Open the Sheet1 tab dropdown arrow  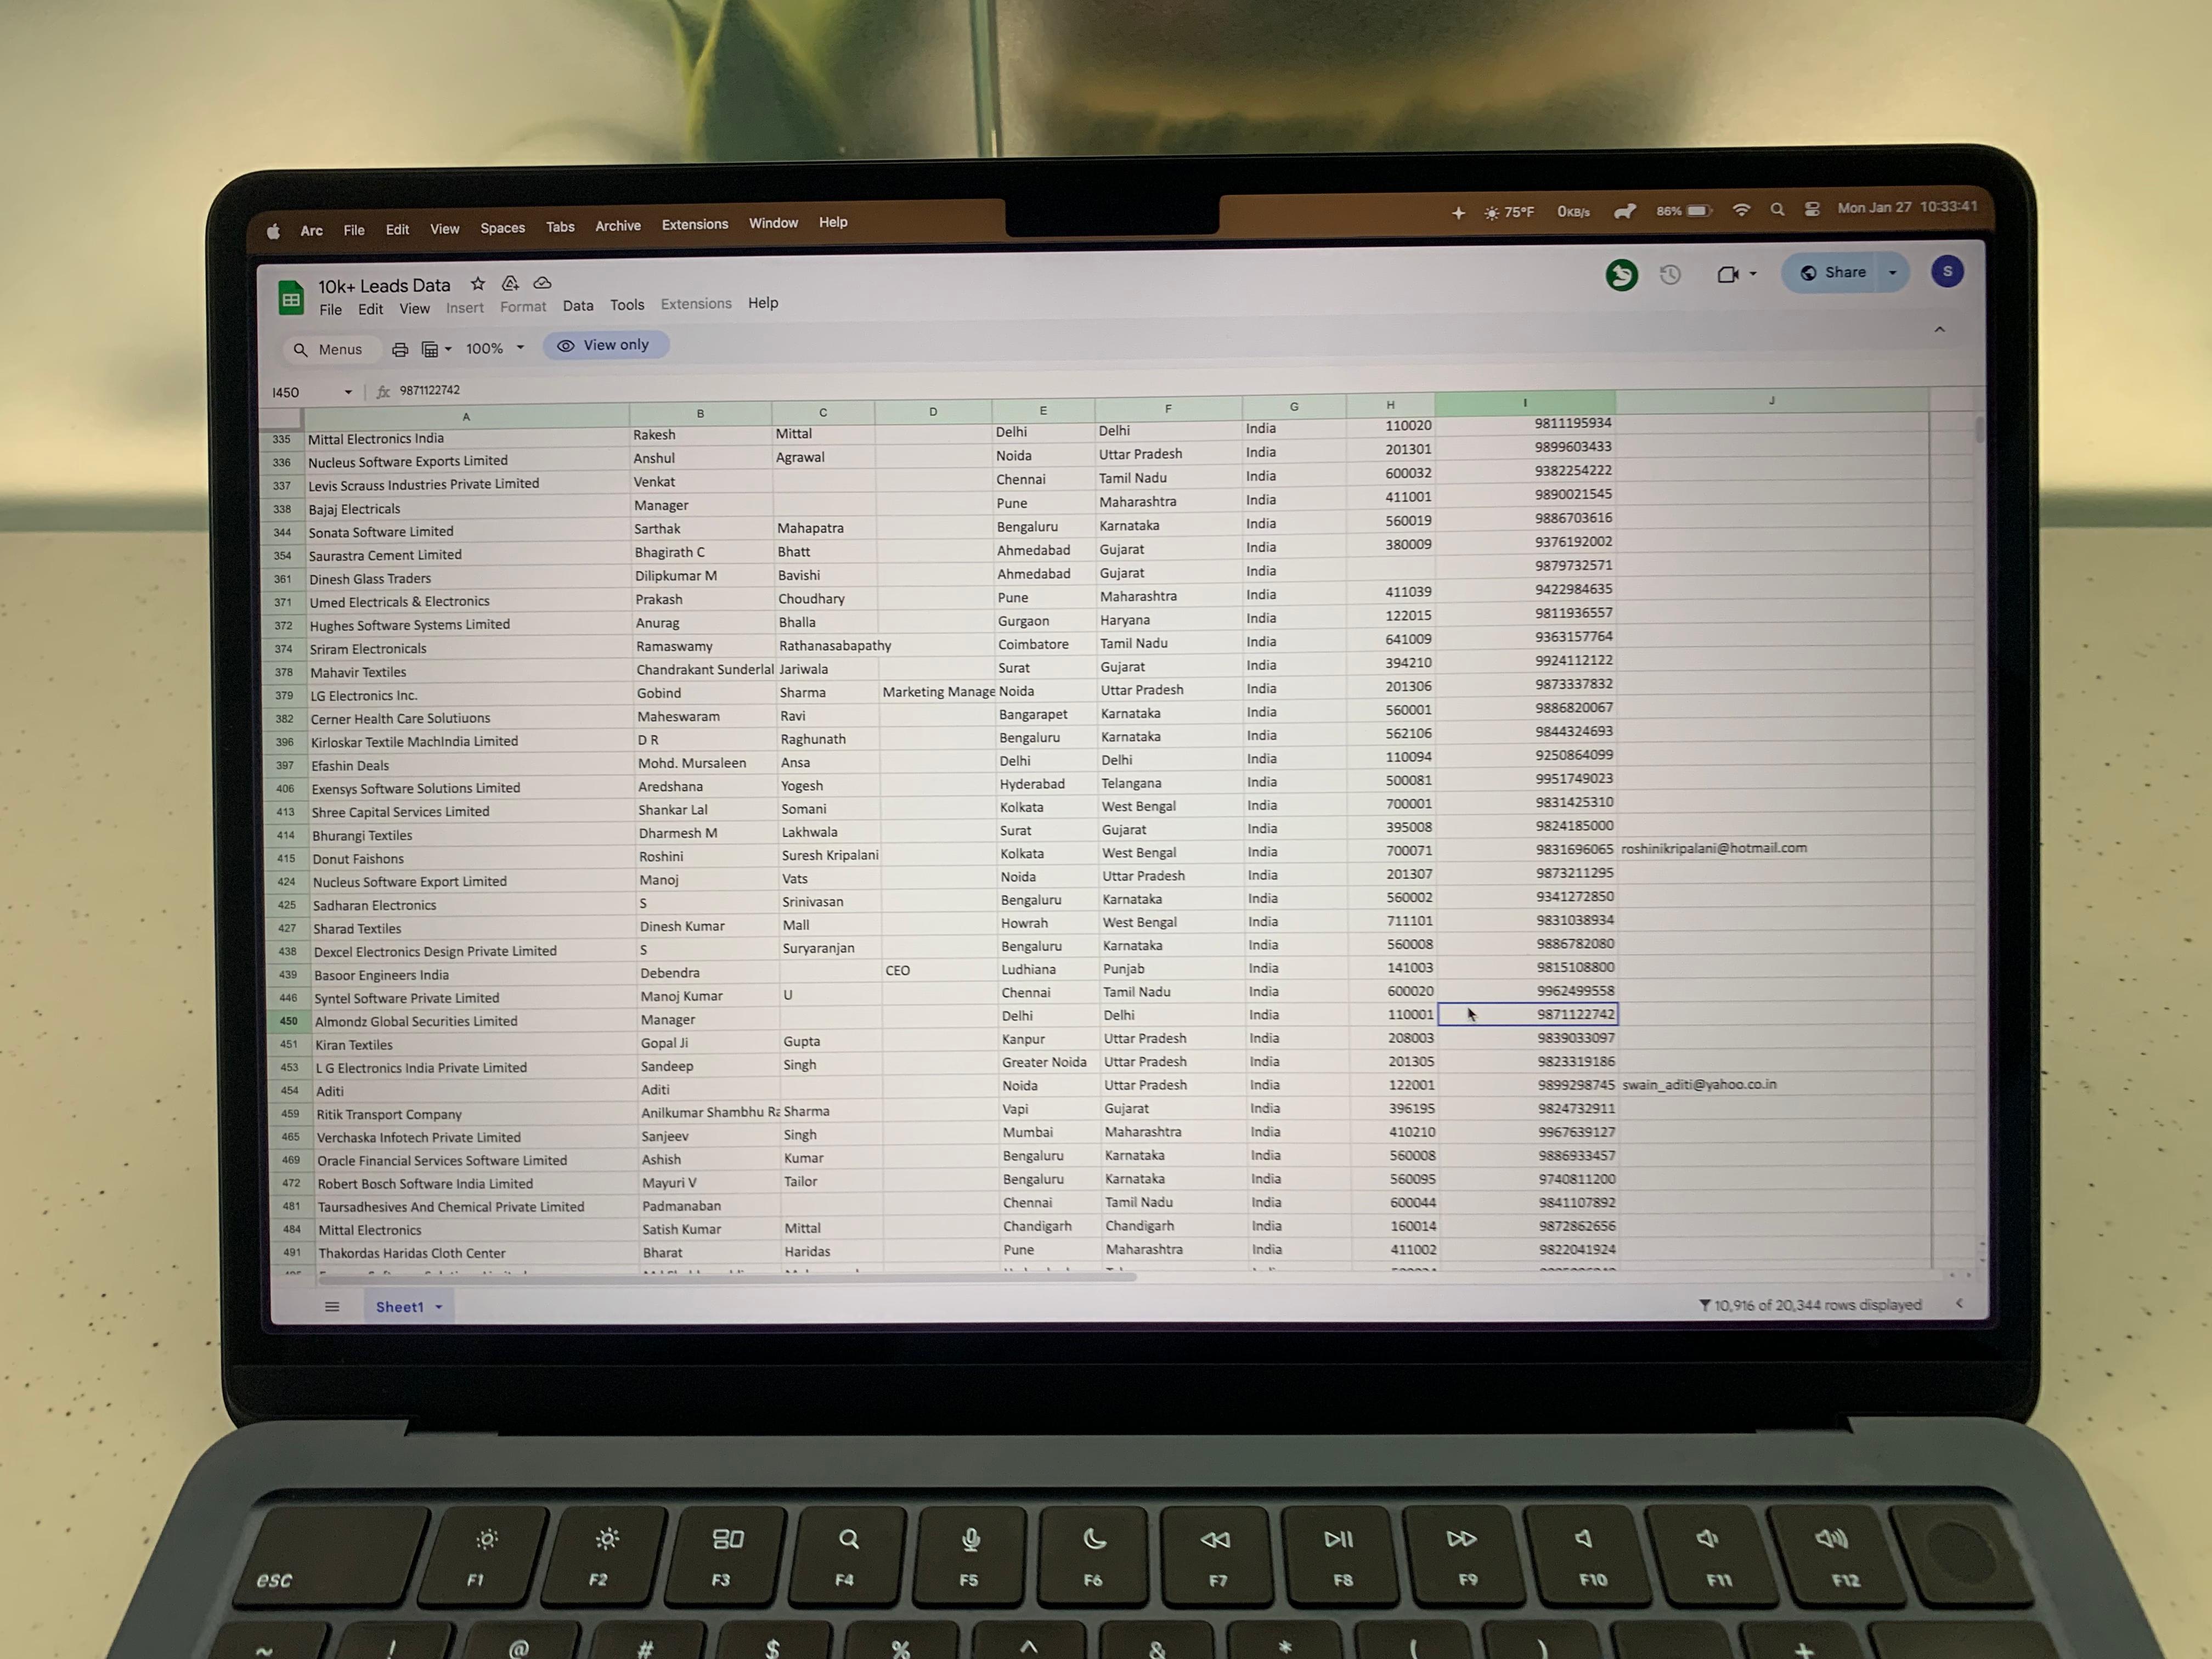438,1307
